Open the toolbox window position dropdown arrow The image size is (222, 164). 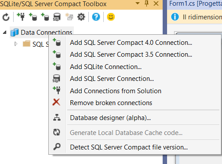pos(138,3)
